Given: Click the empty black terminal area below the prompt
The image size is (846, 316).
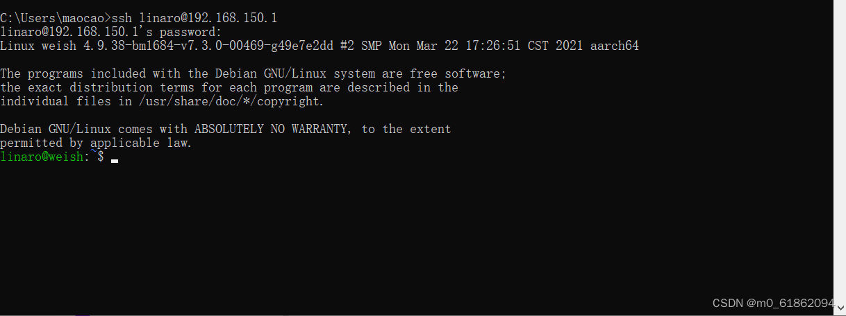Looking at the screenshot, I should tap(417, 236).
